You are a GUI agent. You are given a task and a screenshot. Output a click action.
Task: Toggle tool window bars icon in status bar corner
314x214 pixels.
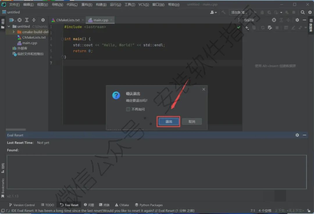click(x=3, y=211)
